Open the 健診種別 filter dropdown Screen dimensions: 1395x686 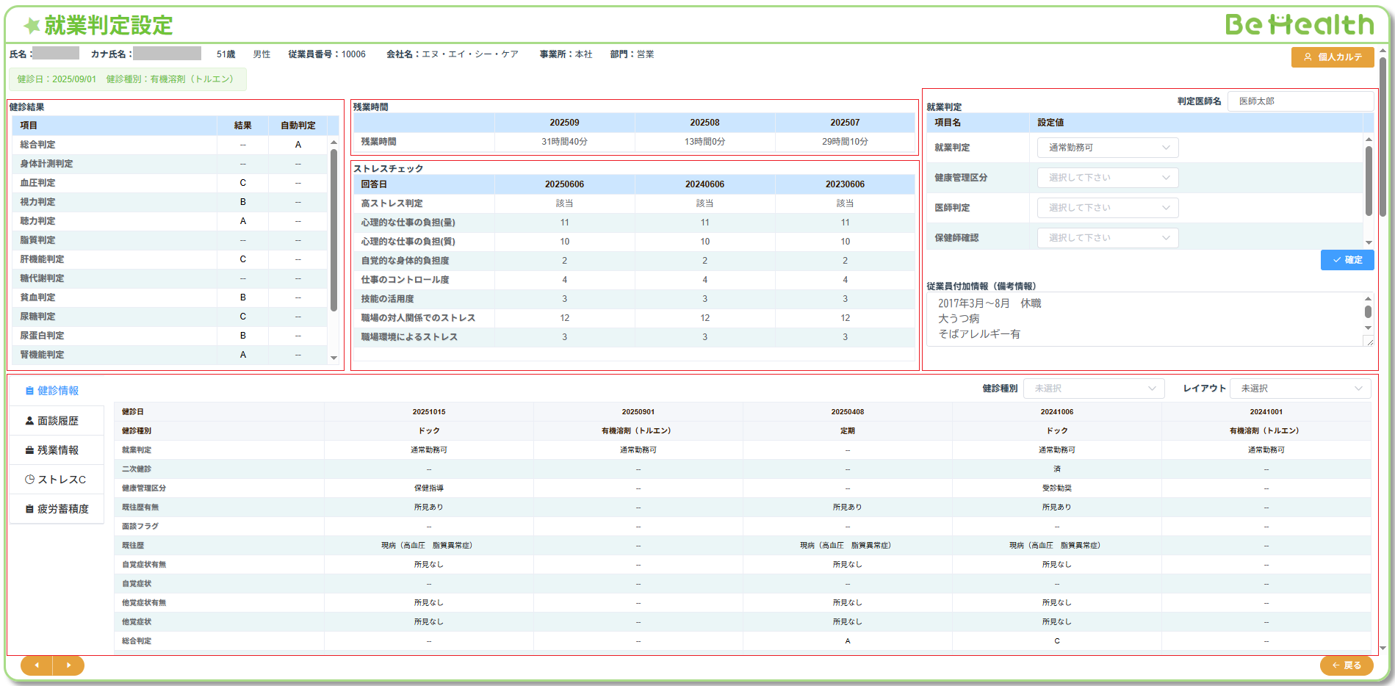coord(1094,389)
